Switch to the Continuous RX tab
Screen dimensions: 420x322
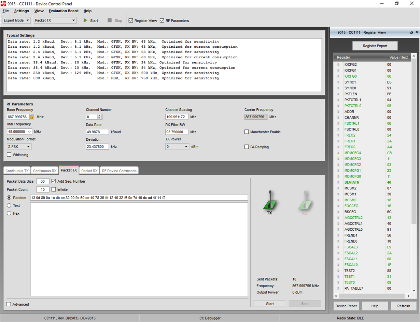pos(45,171)
